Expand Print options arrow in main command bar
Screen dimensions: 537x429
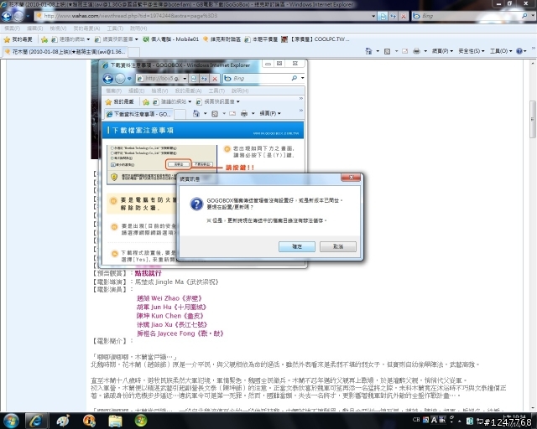pos(425,51)
